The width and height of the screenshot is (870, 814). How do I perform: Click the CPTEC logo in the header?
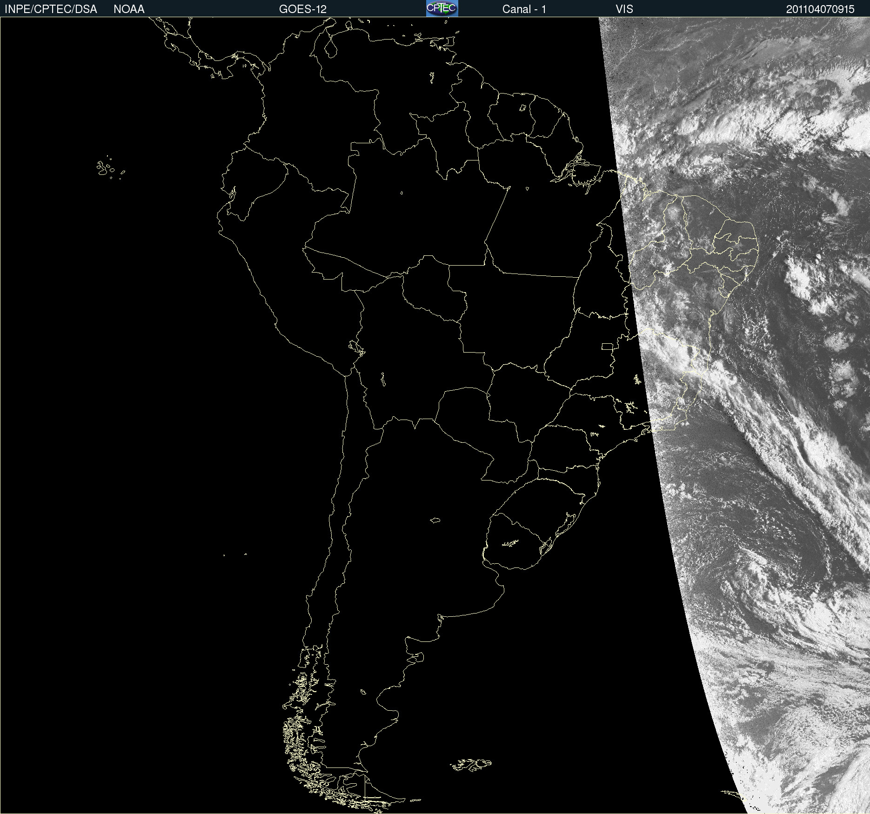(442, 8)
